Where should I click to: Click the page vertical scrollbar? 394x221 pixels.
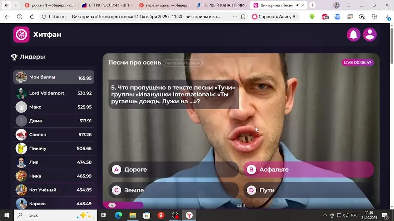click(392, 46)
